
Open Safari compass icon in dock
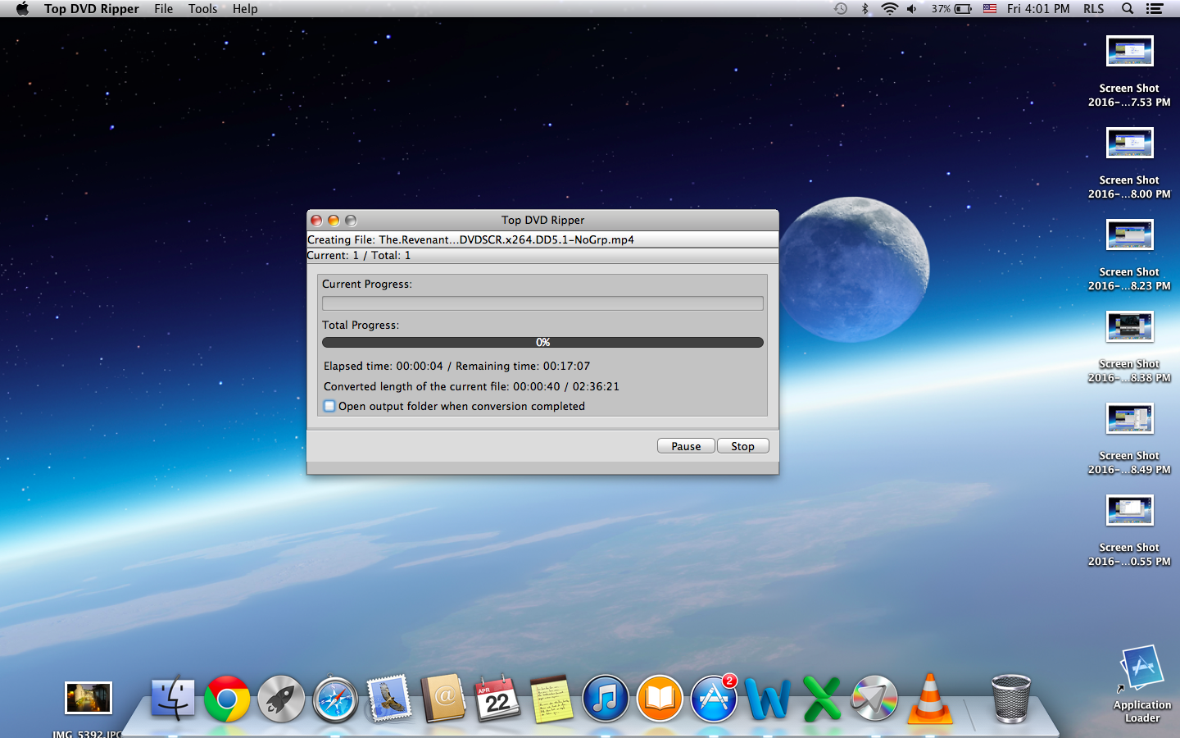click(x=335, y=699)
